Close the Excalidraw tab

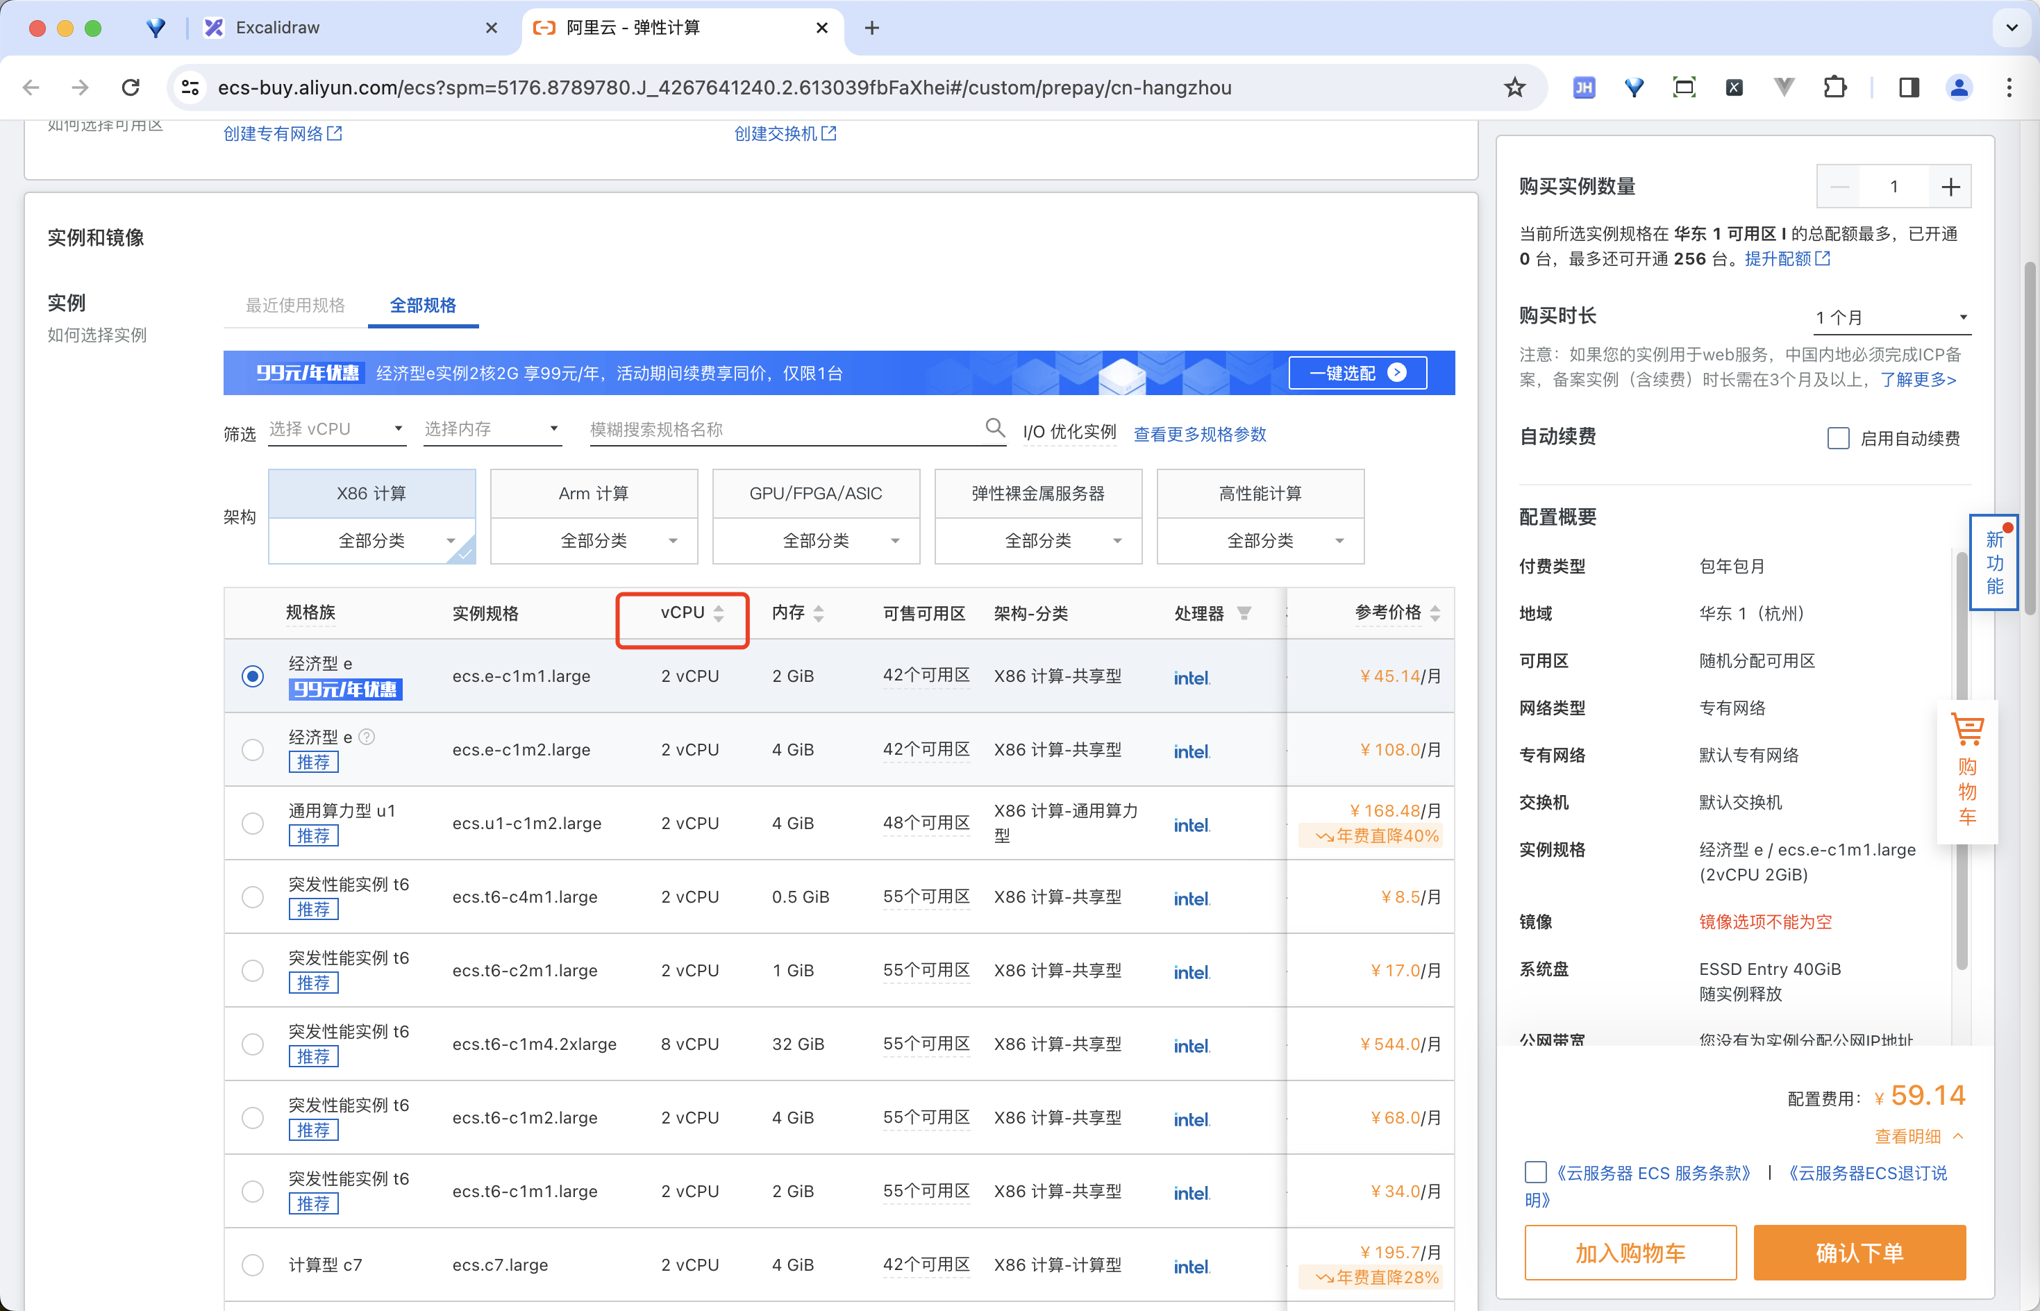491,28
